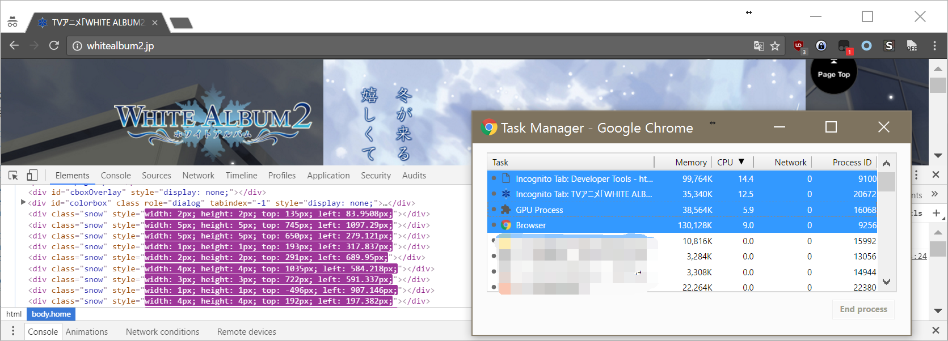Open the Sources panel tab
This screenshot has width=948, height=341.
point(157,176)
